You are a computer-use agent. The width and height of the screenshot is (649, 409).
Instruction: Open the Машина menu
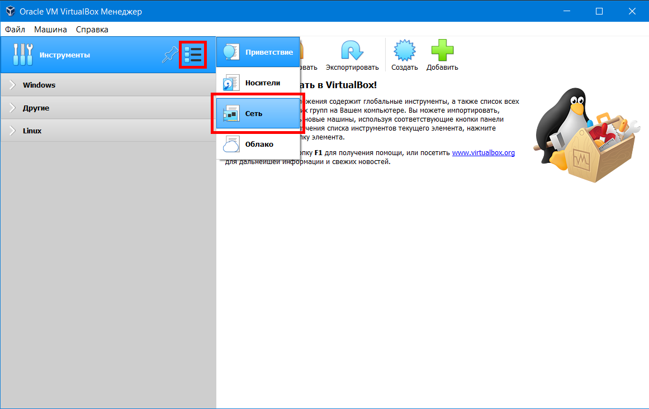[x=50, y=30]
